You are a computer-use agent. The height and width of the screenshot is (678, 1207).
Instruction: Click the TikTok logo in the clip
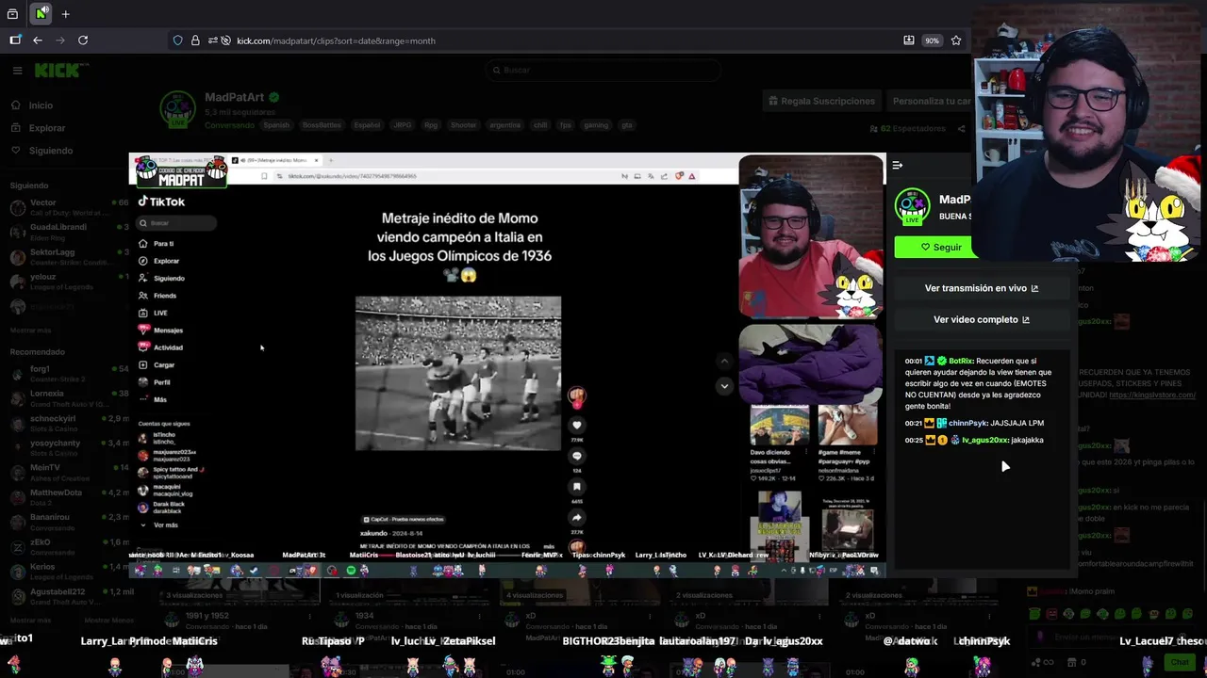point(161,202)
